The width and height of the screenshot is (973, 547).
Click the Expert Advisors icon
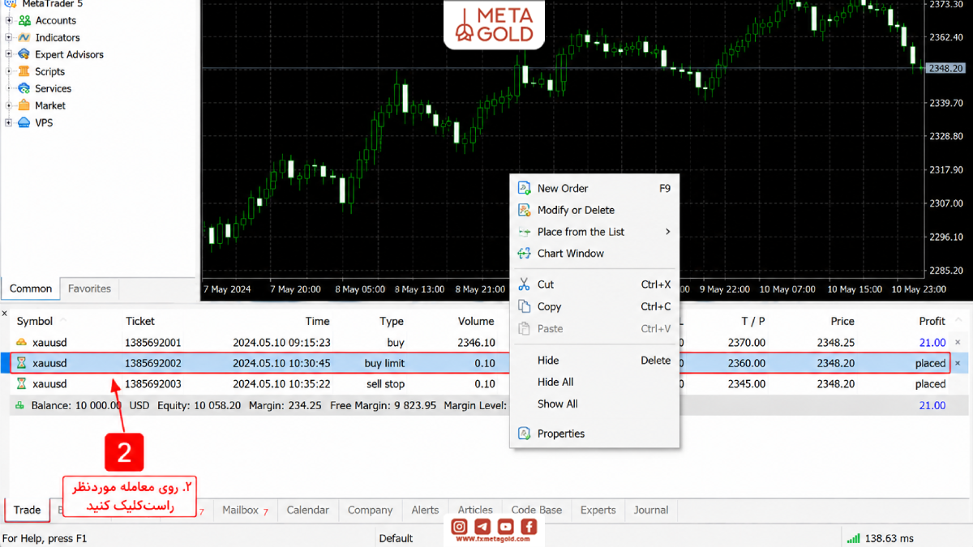[24, 54]
